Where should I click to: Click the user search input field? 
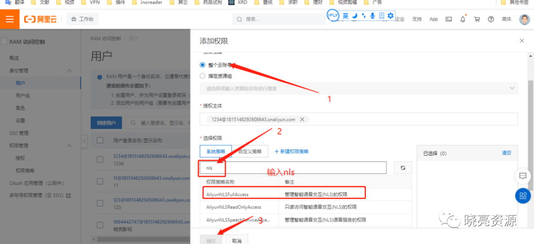click(x=157, y=123)
